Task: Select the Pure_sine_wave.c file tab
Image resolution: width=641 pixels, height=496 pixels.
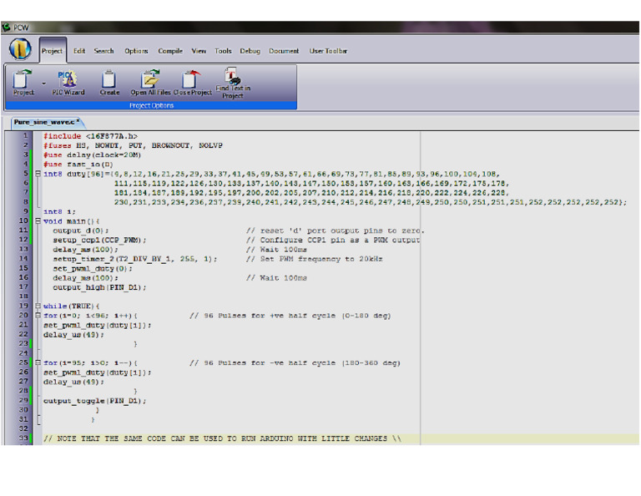Action: point(47,122)
